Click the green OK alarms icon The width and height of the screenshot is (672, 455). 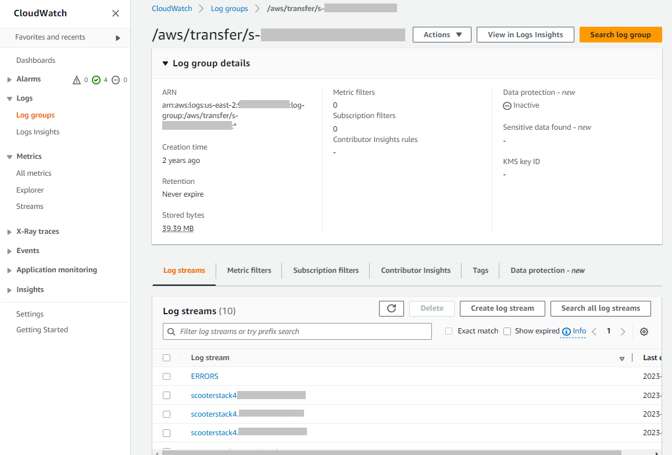coord(96,80)
